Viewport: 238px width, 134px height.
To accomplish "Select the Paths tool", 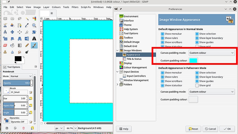I will click(x=20, y=25).
